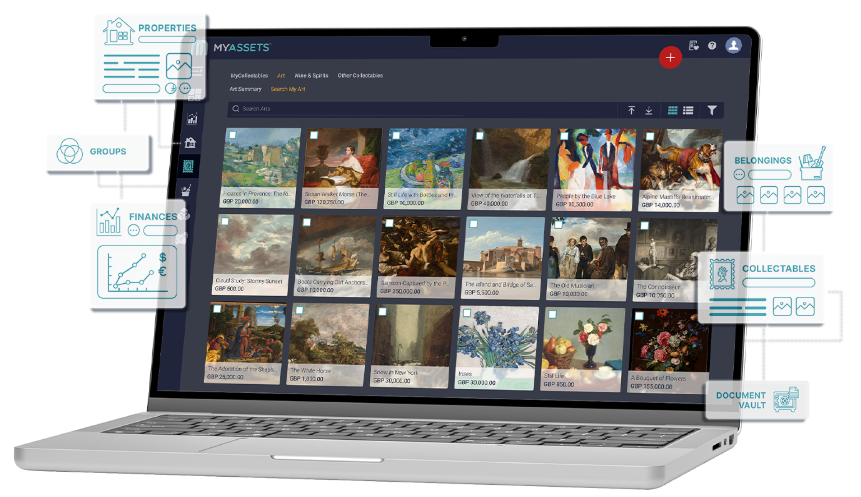Open Properties from the sidebar house icon
The height and width of the screenshot is (497, 861).
coord(190,143)
